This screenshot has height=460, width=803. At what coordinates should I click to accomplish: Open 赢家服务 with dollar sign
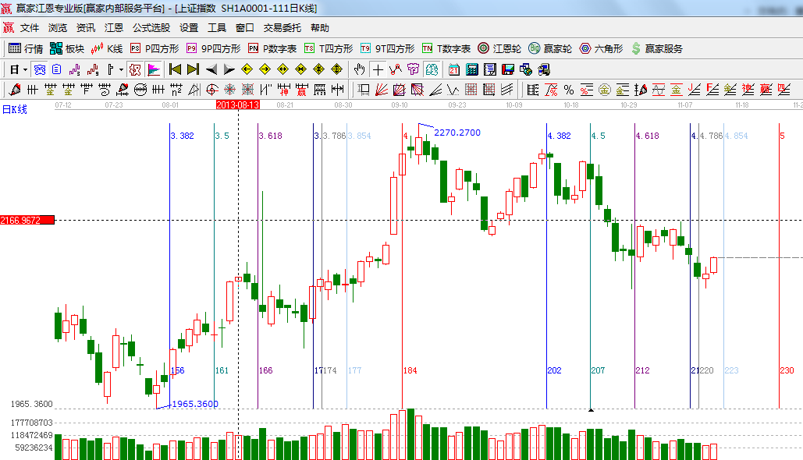(656, 48)
